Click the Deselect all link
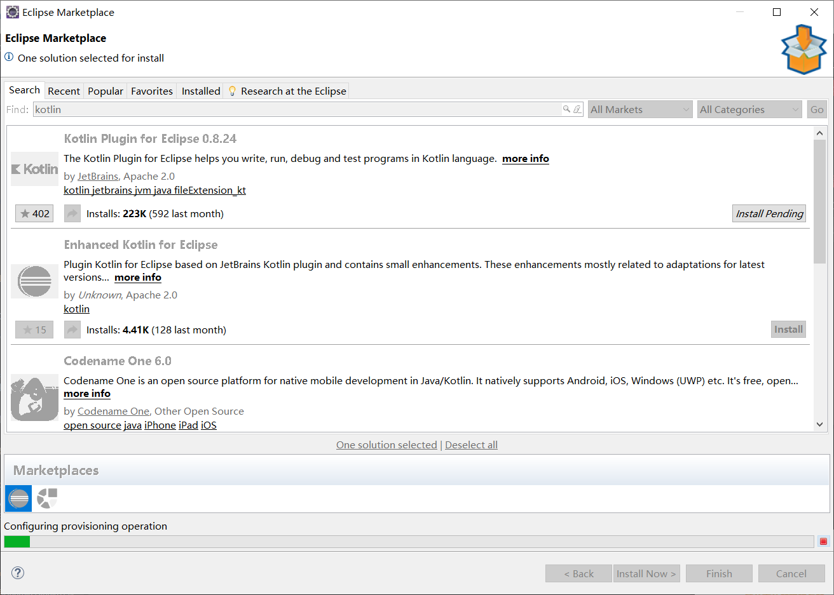 click(471, 445)
